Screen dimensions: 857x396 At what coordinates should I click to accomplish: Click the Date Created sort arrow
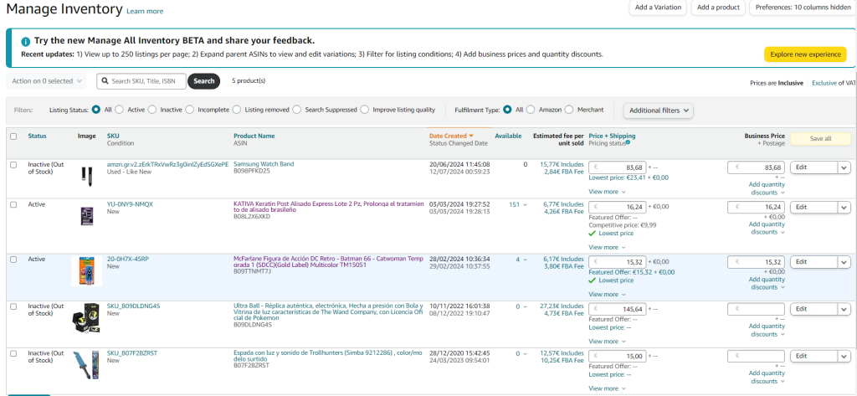click(471, 136)
